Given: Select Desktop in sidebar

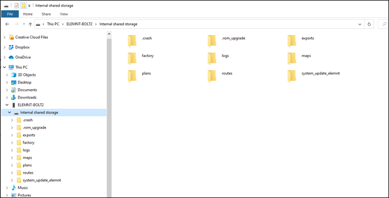Looking at the screenshot, I should tap(24, 82).
